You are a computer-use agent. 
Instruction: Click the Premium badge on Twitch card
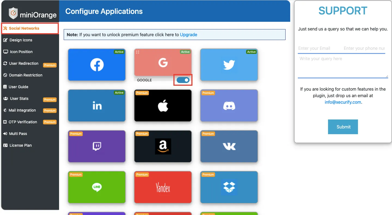(x=76, y=134)
